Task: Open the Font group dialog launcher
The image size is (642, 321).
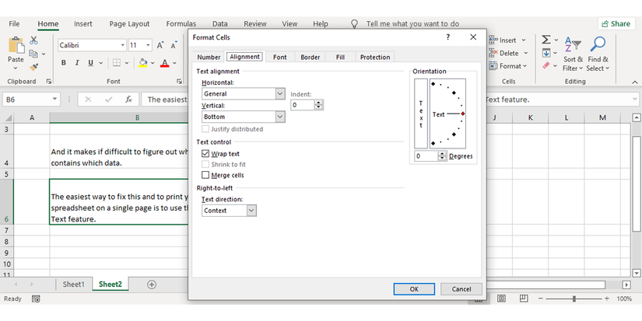Action: tap(179, 82)
